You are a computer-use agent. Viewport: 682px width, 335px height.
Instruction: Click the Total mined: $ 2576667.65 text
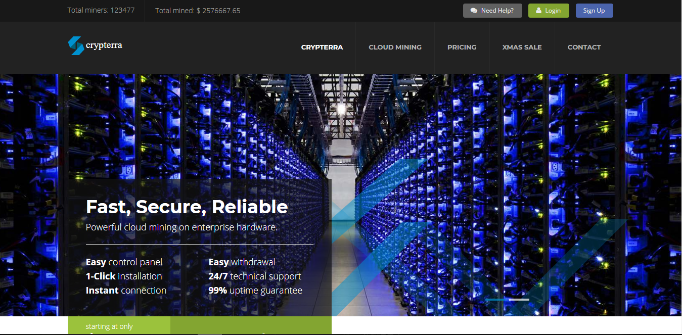(198, 11)
